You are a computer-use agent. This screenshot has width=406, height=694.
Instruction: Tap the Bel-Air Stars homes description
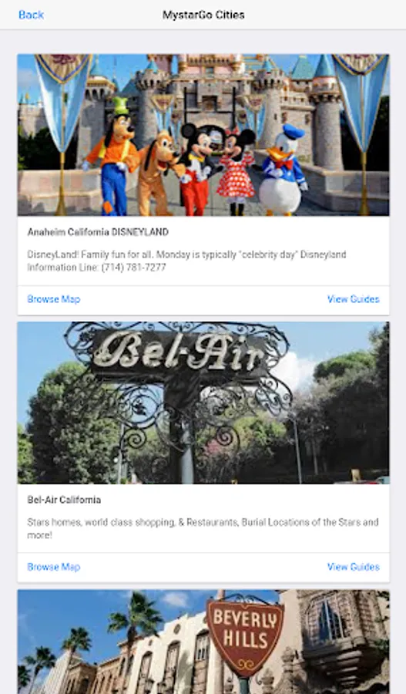click(203, 528)
